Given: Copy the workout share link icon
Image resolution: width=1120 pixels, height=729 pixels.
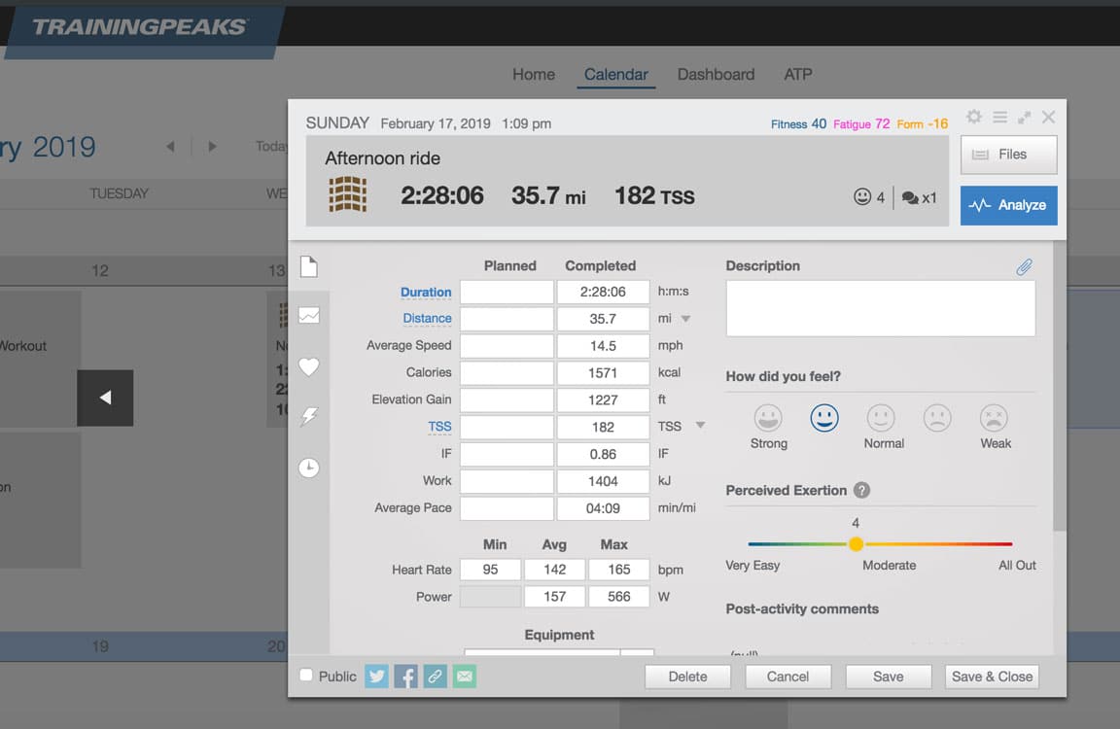Looking at the screenshot, I should click(x=435, y=677).
